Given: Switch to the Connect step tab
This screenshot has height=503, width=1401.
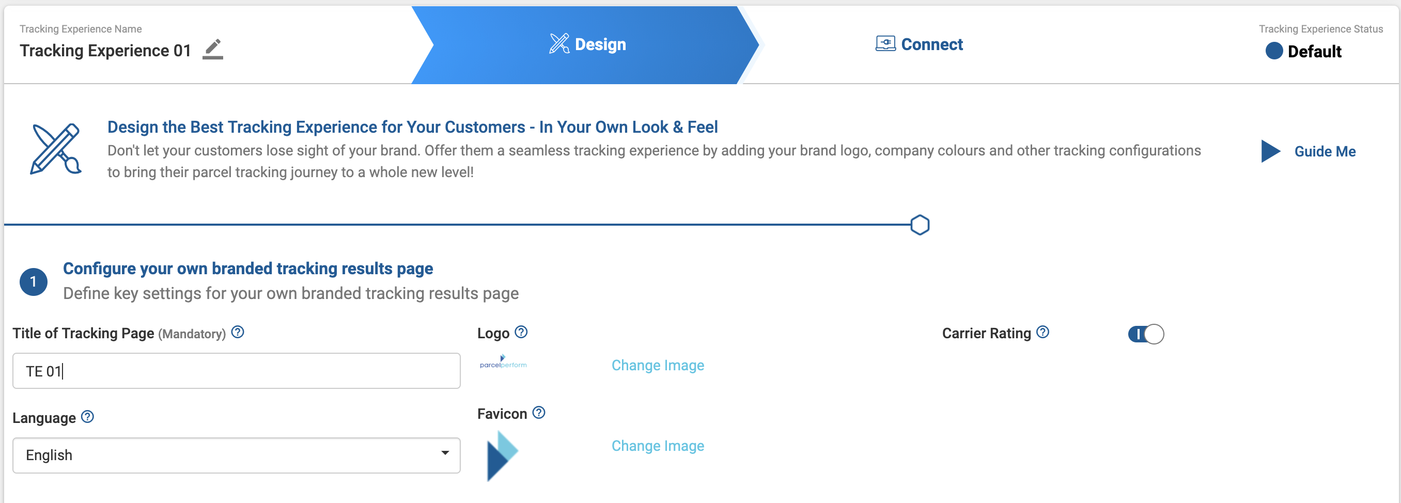Looking at the screenshot, I should (x=919, y=44).
